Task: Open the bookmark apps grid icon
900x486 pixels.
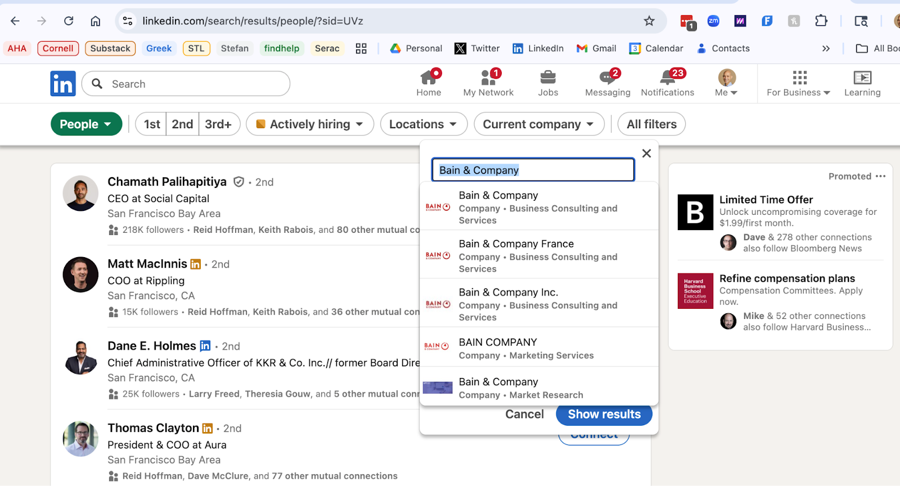Action: click(361, 48)
